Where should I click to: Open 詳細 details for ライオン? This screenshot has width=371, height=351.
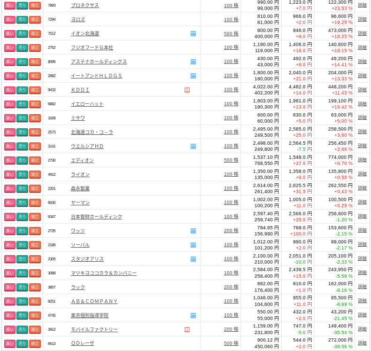(362, 174)
